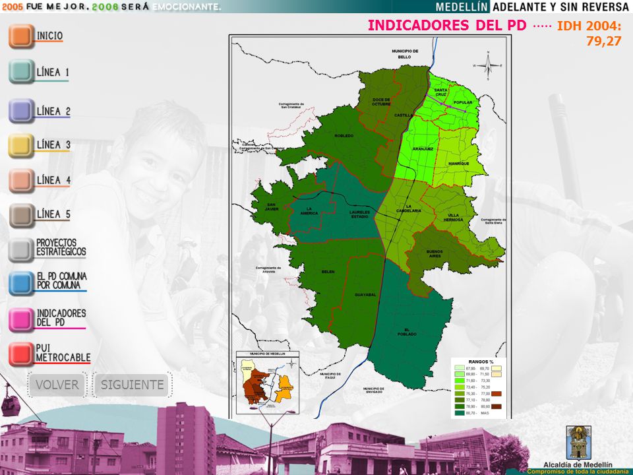Click the EL POBLADO comuna label

[x=407, y=332]
